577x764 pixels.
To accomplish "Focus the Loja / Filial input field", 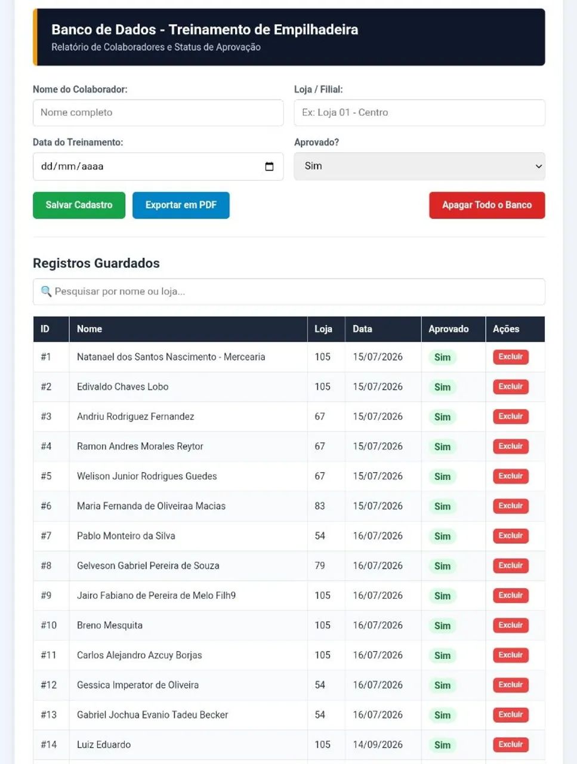I will tap(419, 113).
